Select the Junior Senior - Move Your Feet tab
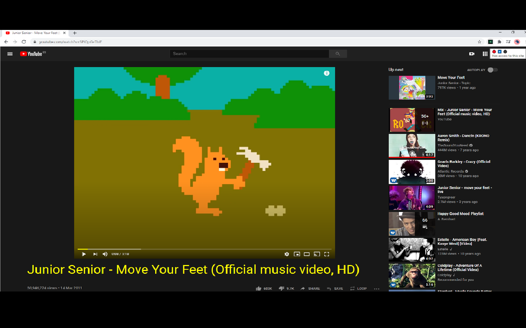The height and width of the screenshot is (328, 526). 36,33
